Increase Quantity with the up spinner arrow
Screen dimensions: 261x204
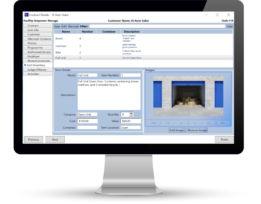click(131, 113)
